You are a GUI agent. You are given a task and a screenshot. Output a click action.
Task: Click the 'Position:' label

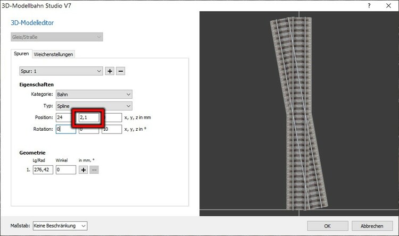[44, 117]
